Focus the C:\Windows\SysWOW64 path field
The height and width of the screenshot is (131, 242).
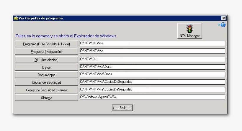point(152,97)
